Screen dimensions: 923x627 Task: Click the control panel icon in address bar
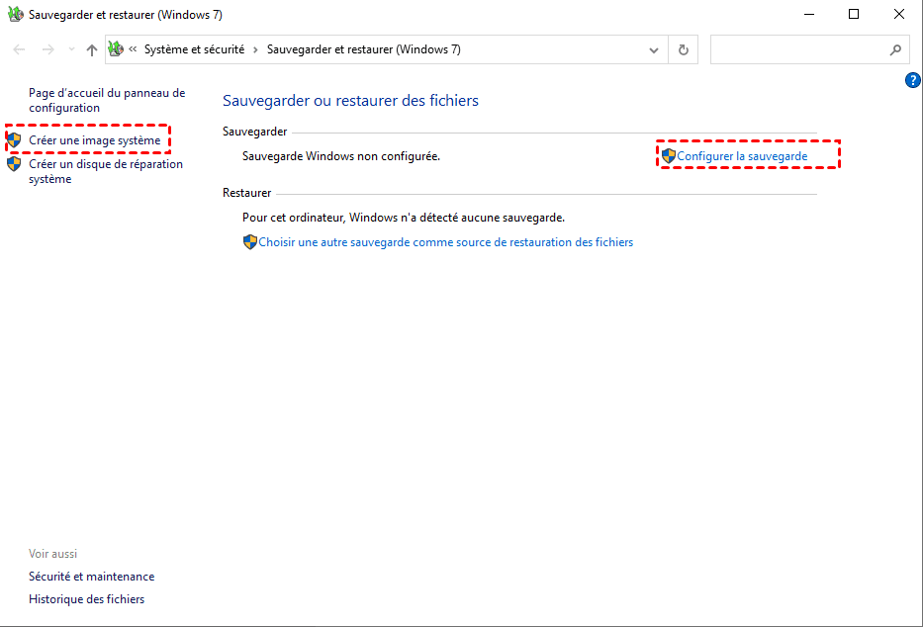coord(116,49)
